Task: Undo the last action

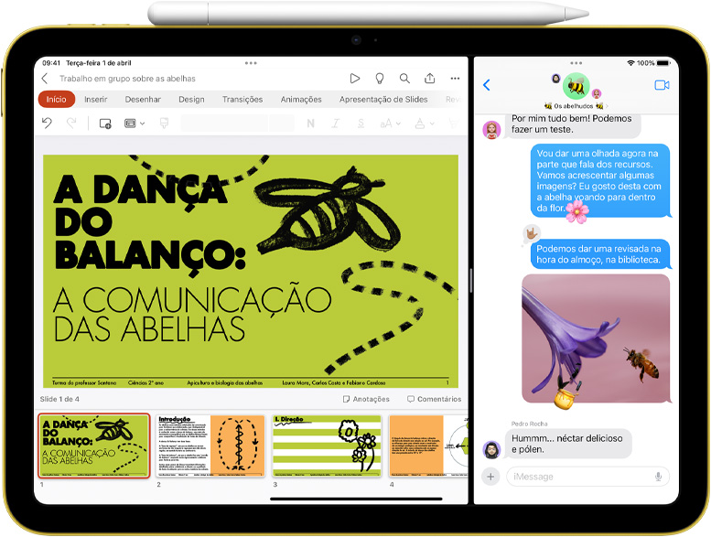Action: click(48, 123)
